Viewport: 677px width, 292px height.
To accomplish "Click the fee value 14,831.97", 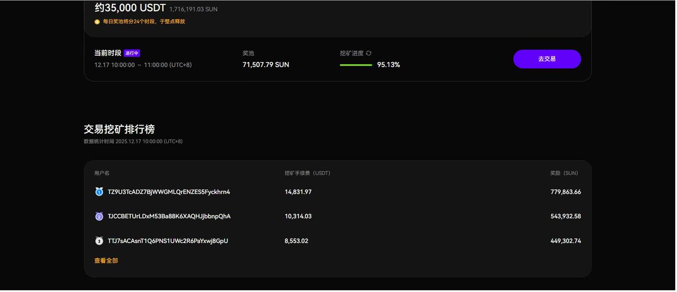I will (x=298, y=192).
